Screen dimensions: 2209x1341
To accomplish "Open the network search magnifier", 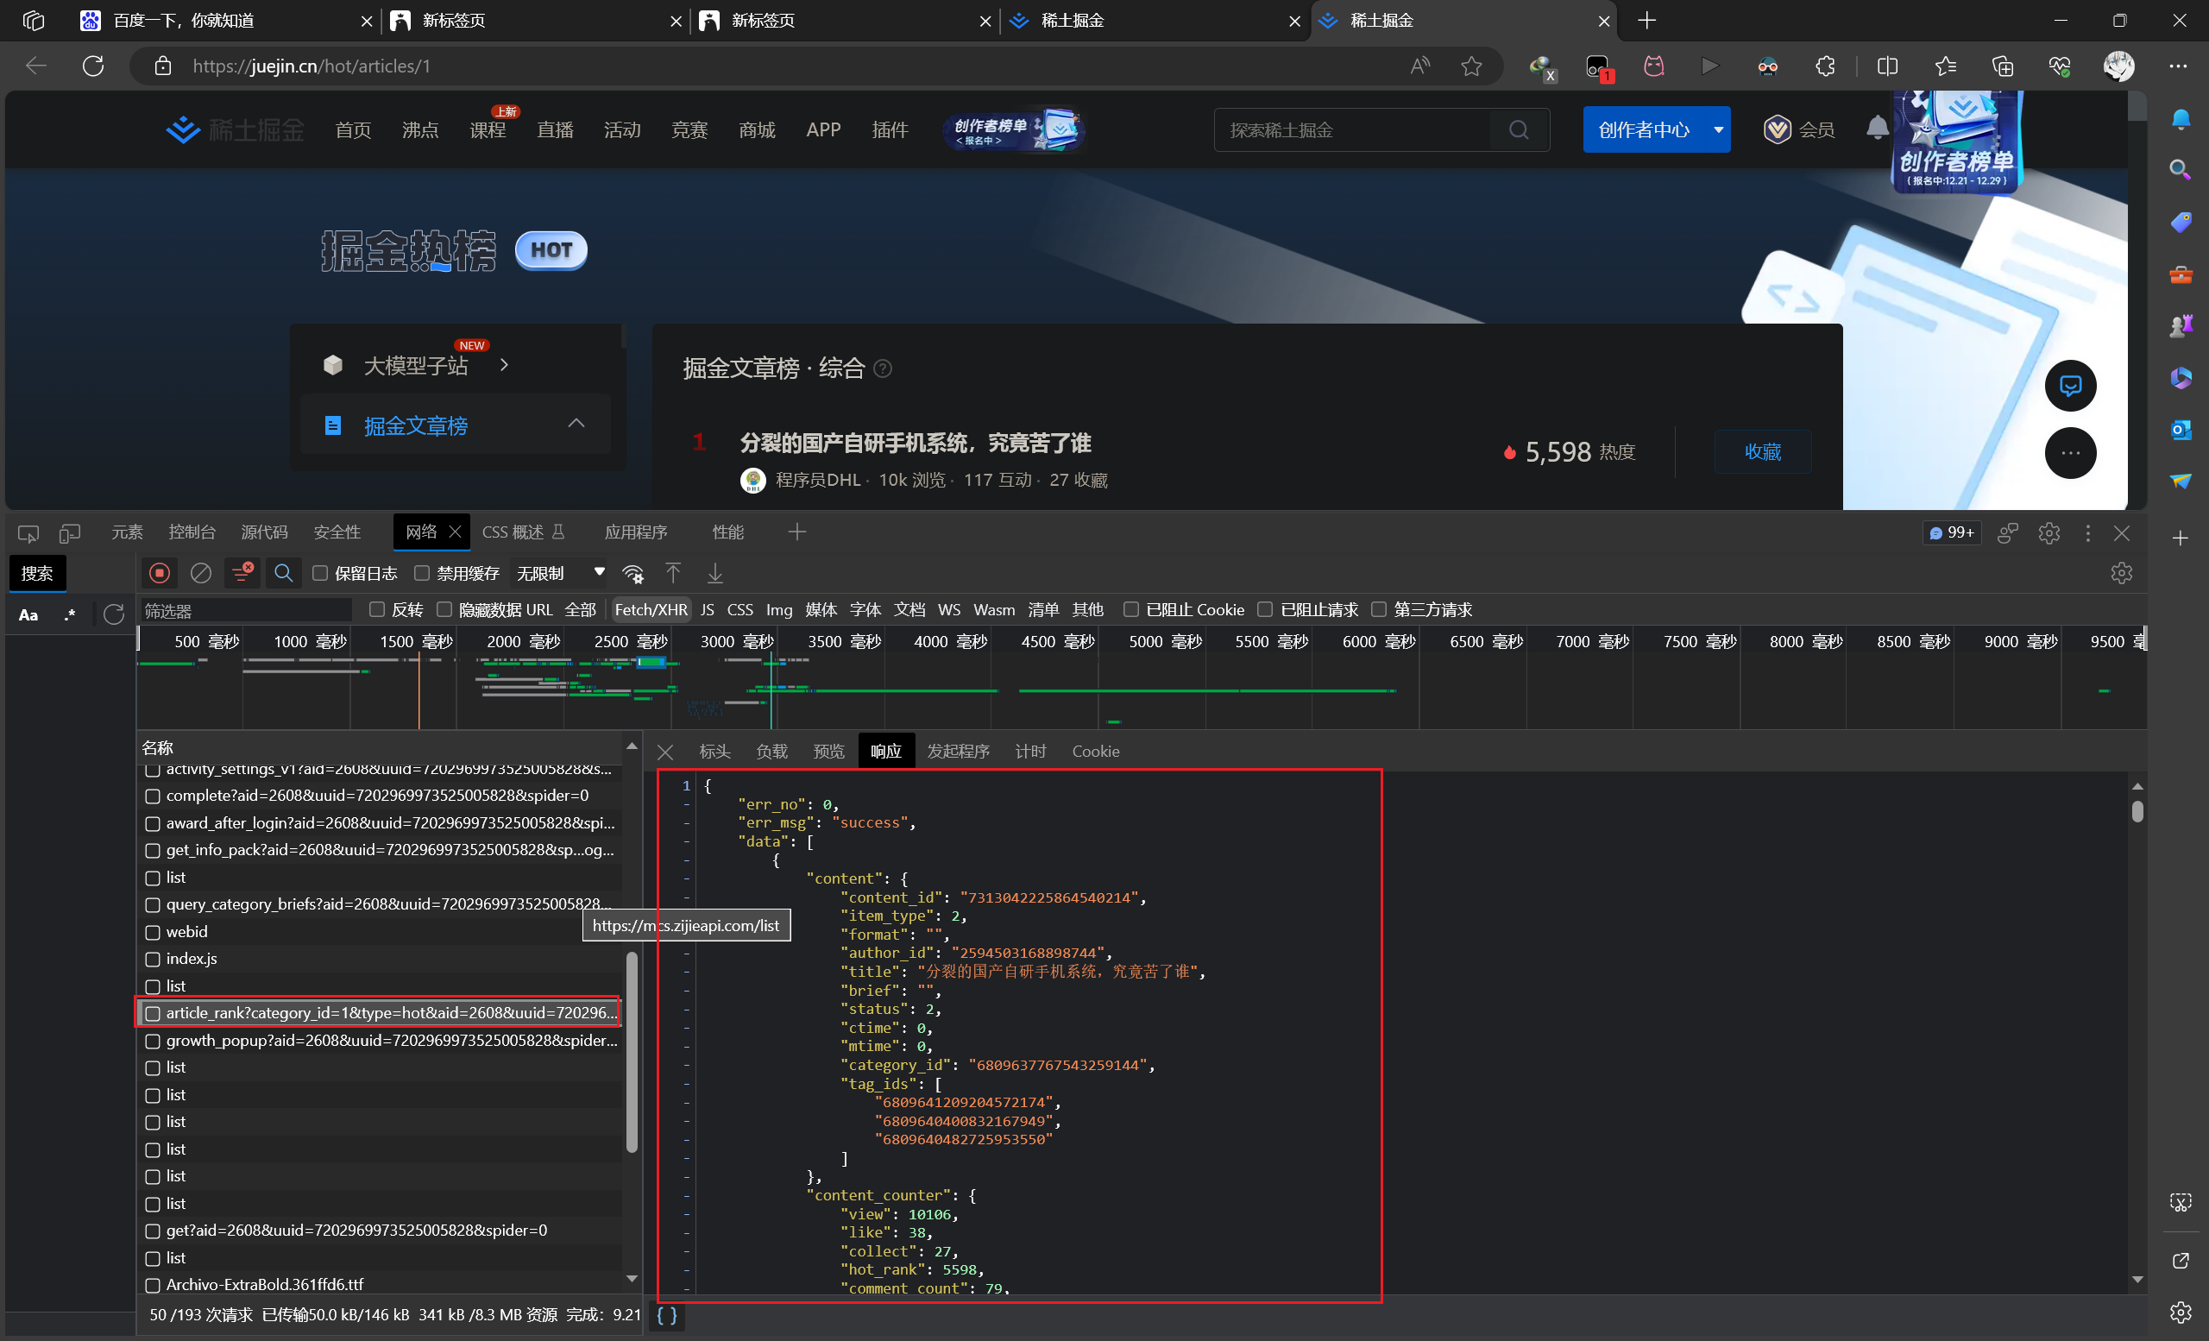I will (x=283, y=574).
